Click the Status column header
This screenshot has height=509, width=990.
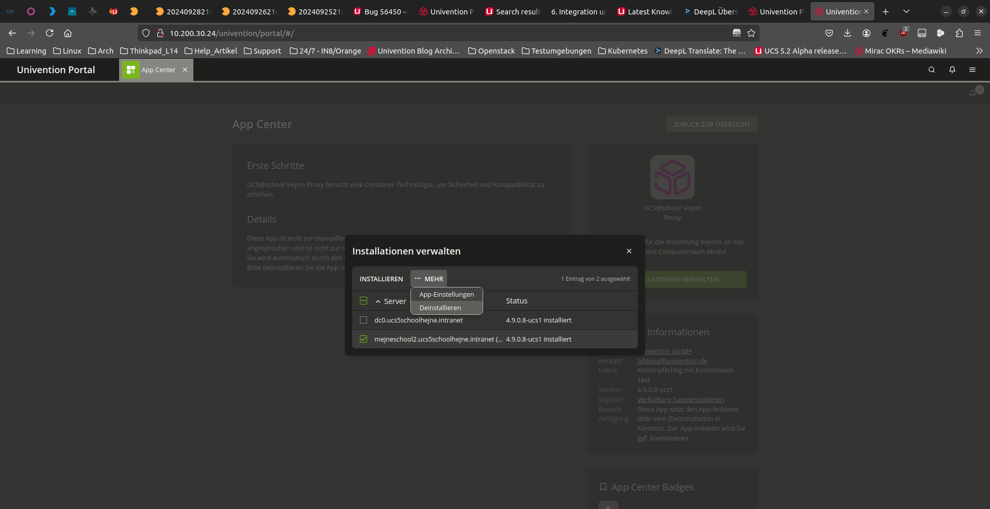pyautogui.click(x=517, y=301)
